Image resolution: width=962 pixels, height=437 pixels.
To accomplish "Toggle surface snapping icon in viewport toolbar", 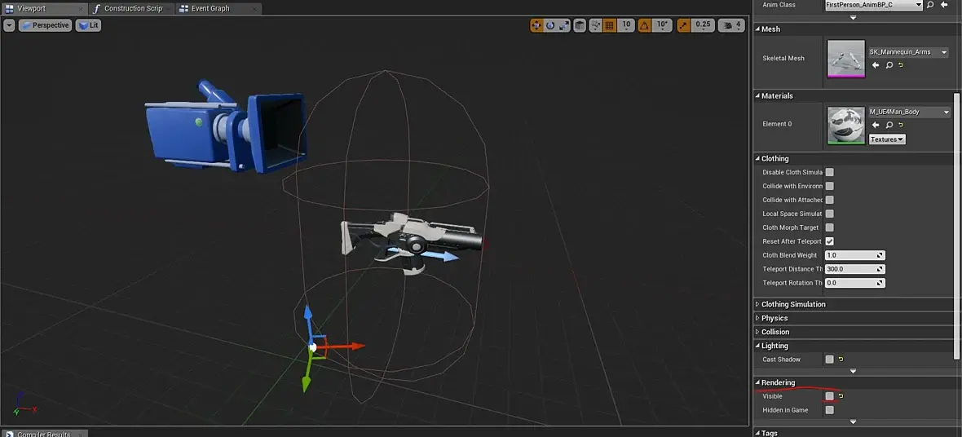I will [x=595, y=25].
